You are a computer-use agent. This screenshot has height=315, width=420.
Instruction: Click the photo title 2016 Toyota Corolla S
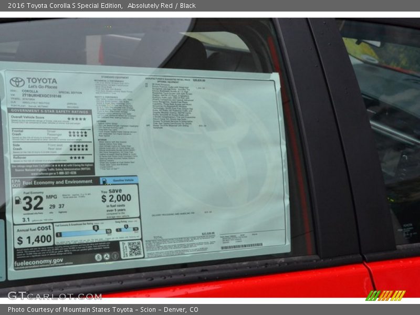(x=65, y=5)
